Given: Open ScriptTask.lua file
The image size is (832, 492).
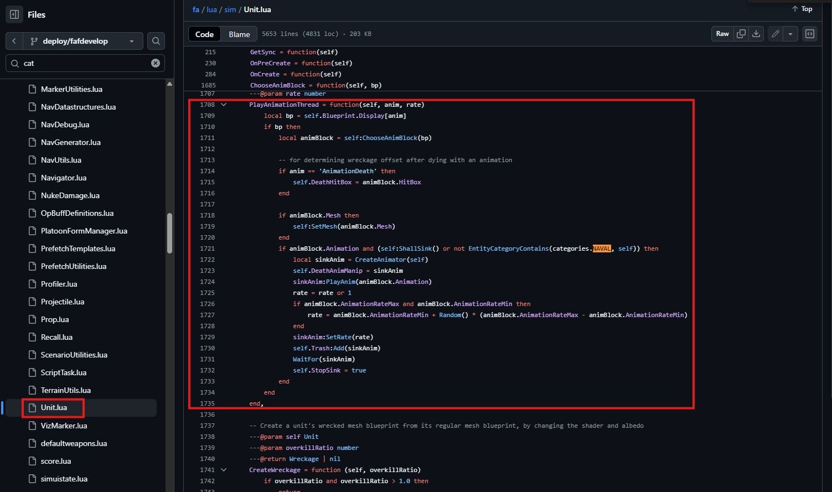Looking at the screenshot, I should pyautogui.click(x=64, y=372).
